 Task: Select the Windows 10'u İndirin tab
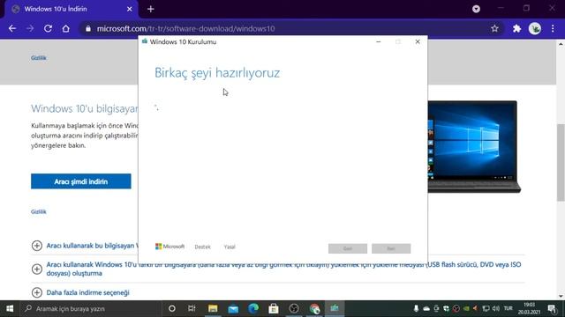click(72, 9)
